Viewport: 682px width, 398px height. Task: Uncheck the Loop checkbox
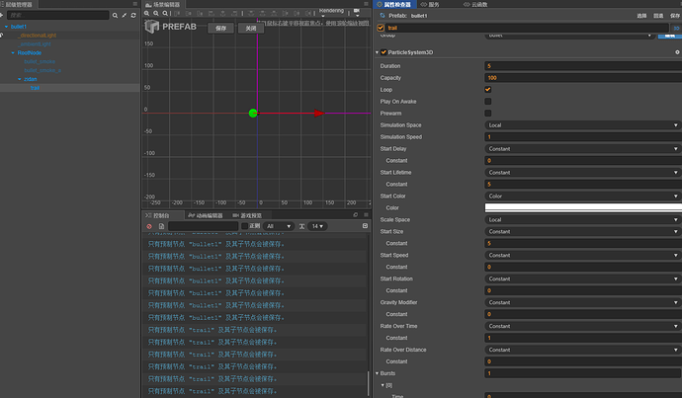coord(488,90)
